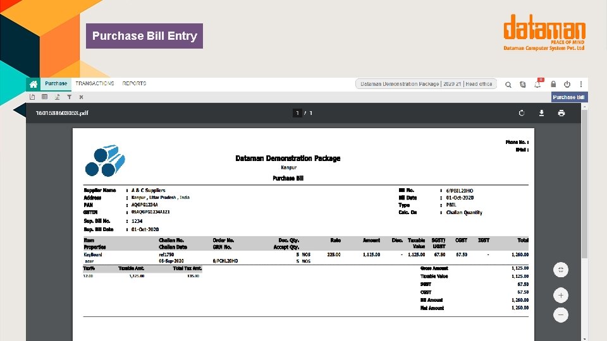Rotate the PDF document
Screen dimensions: 607x341
[x=522, y=113]
